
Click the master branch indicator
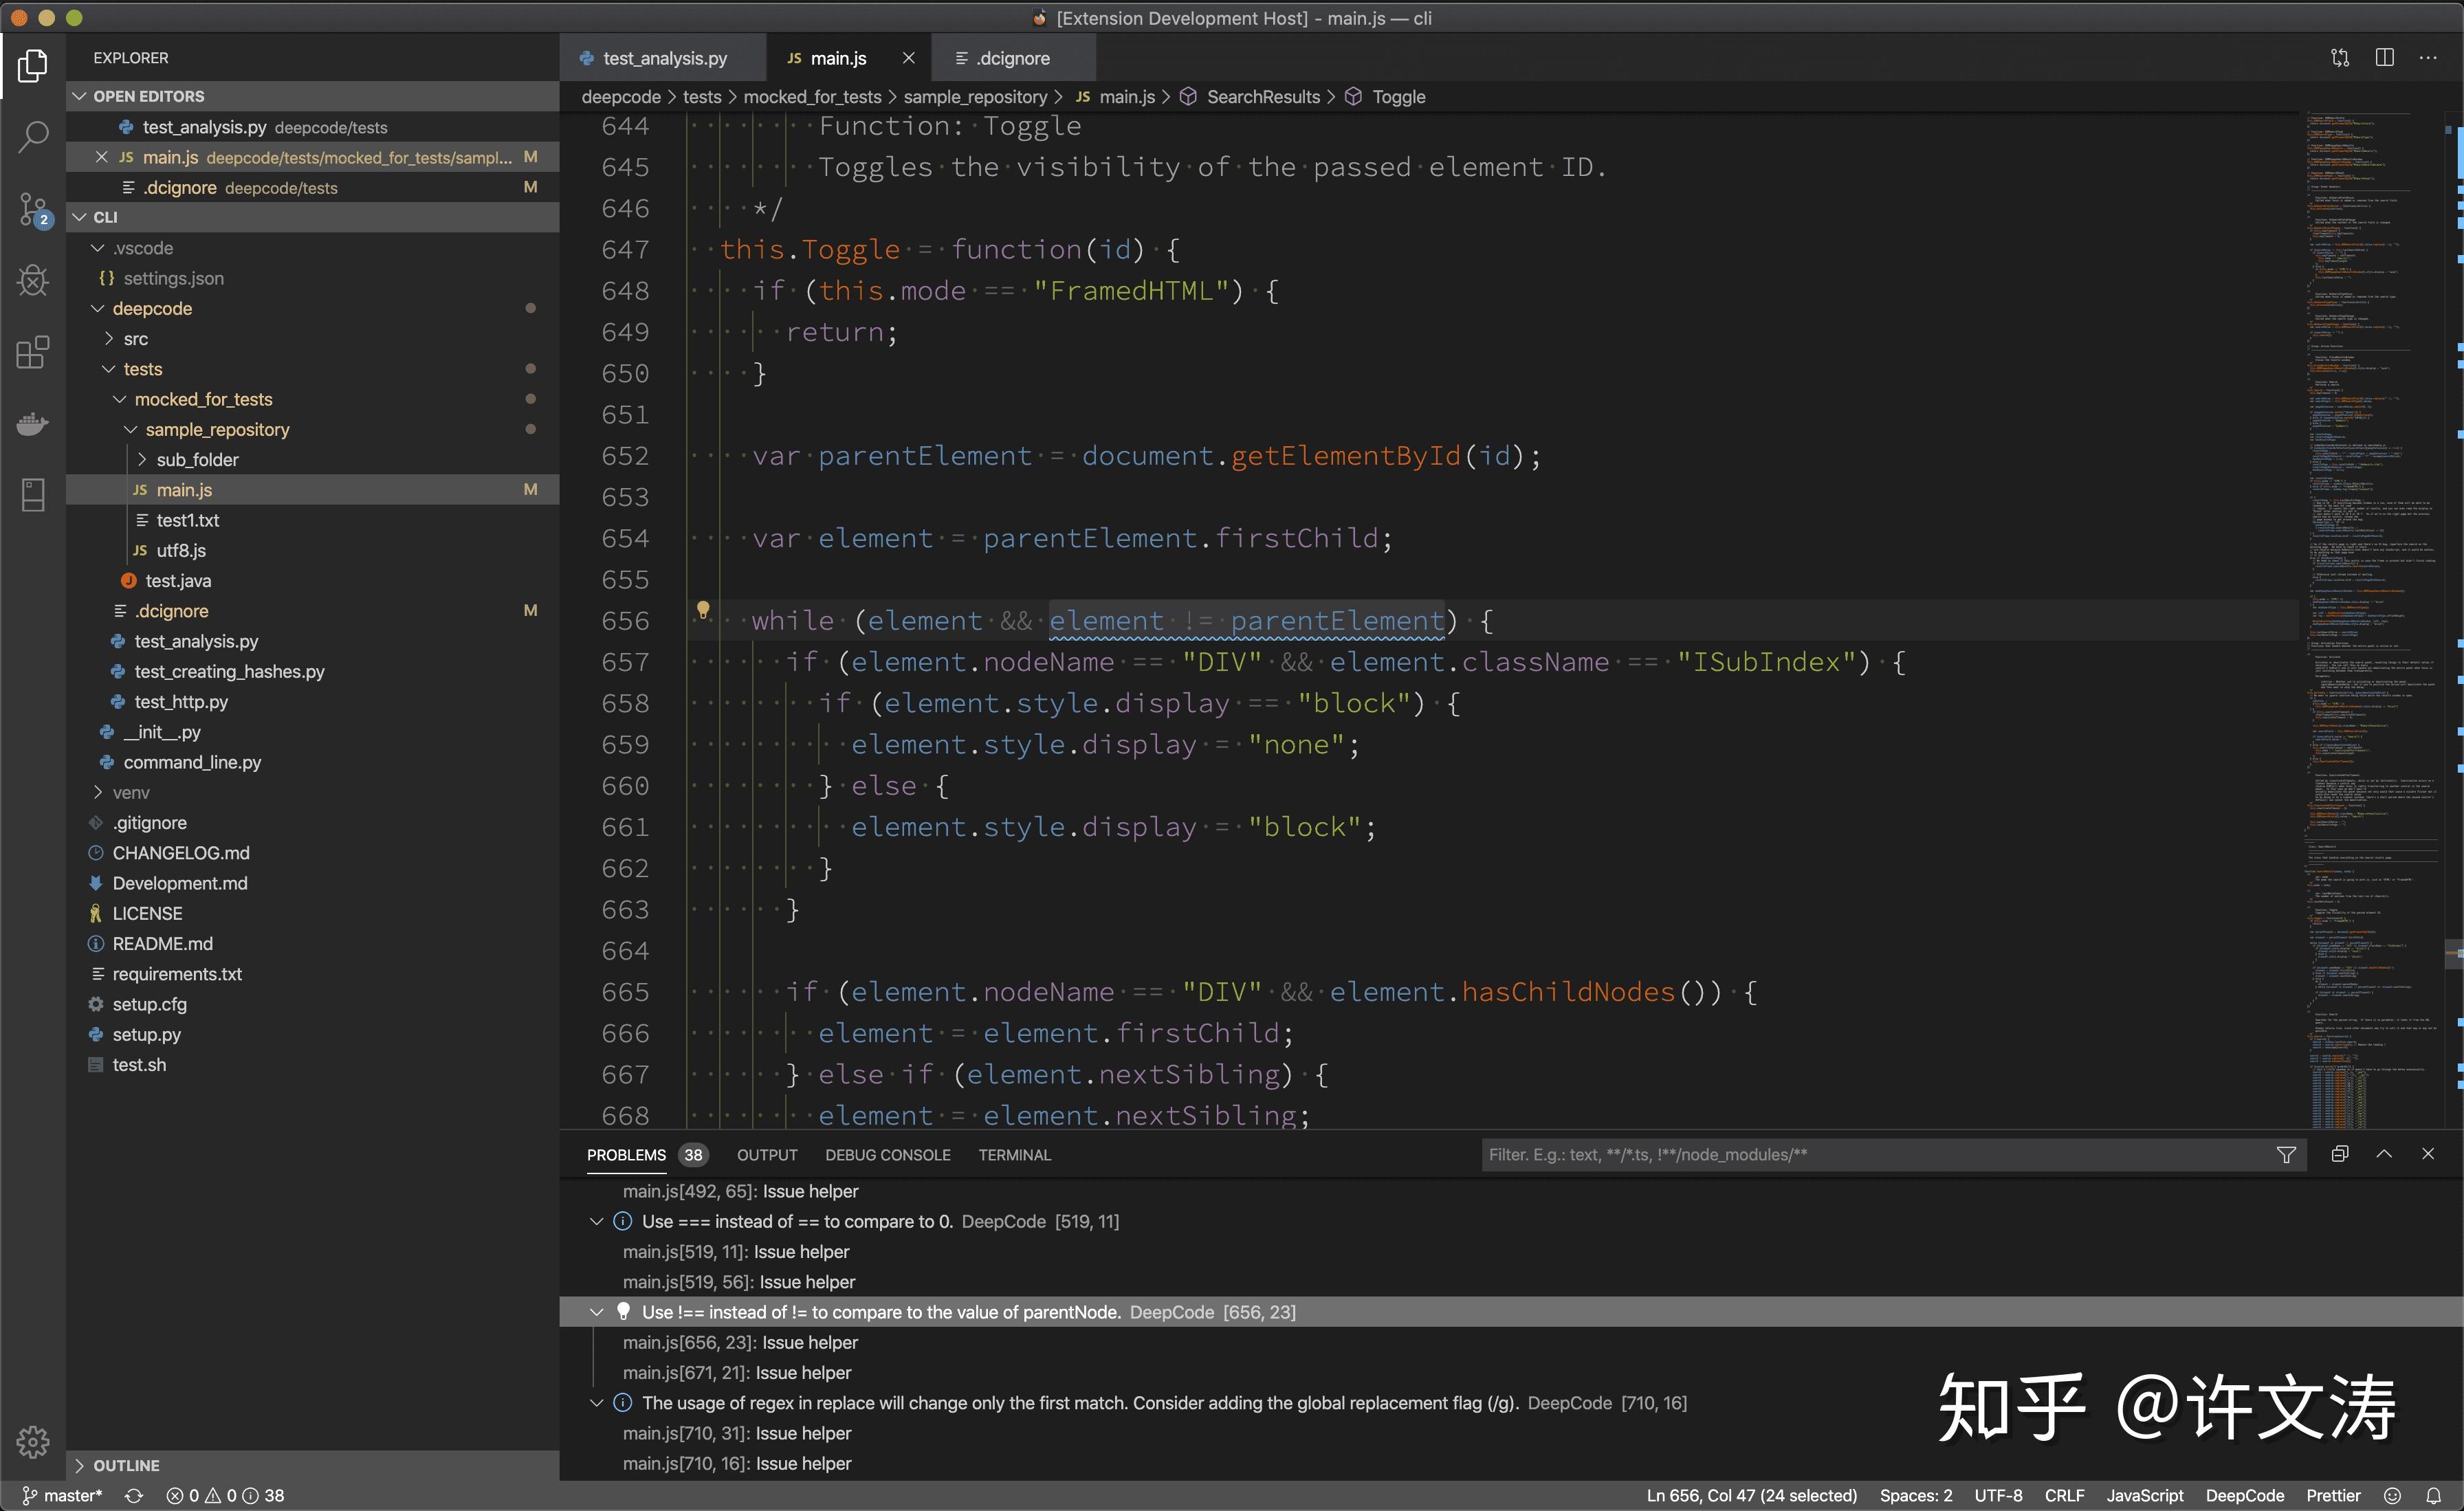coord(62,1496)
